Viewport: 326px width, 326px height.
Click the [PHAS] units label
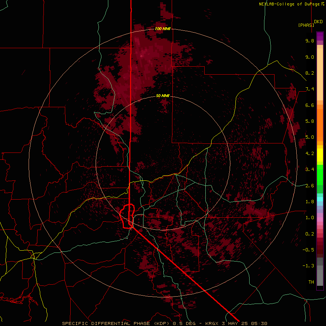coord(306,25)
